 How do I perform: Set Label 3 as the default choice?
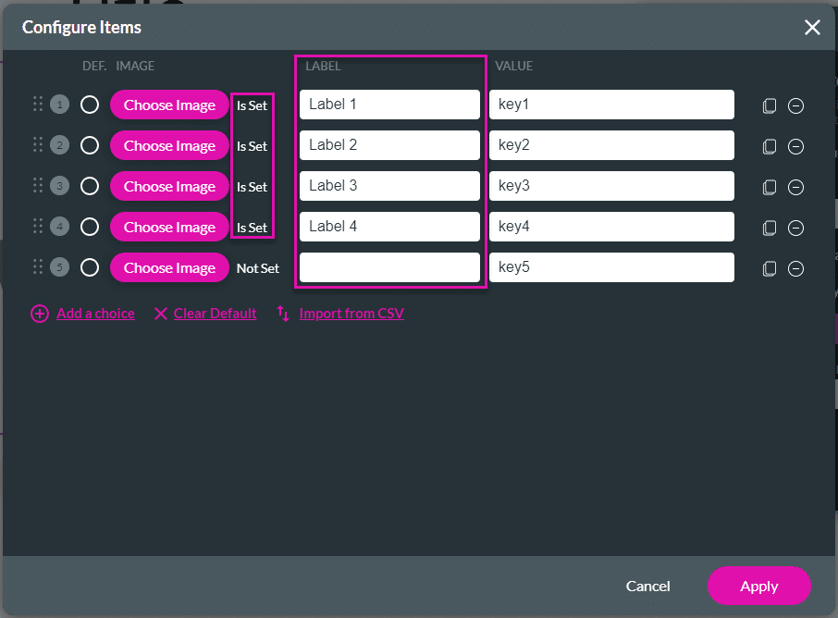pyautogui.click(x=89, y=186)
